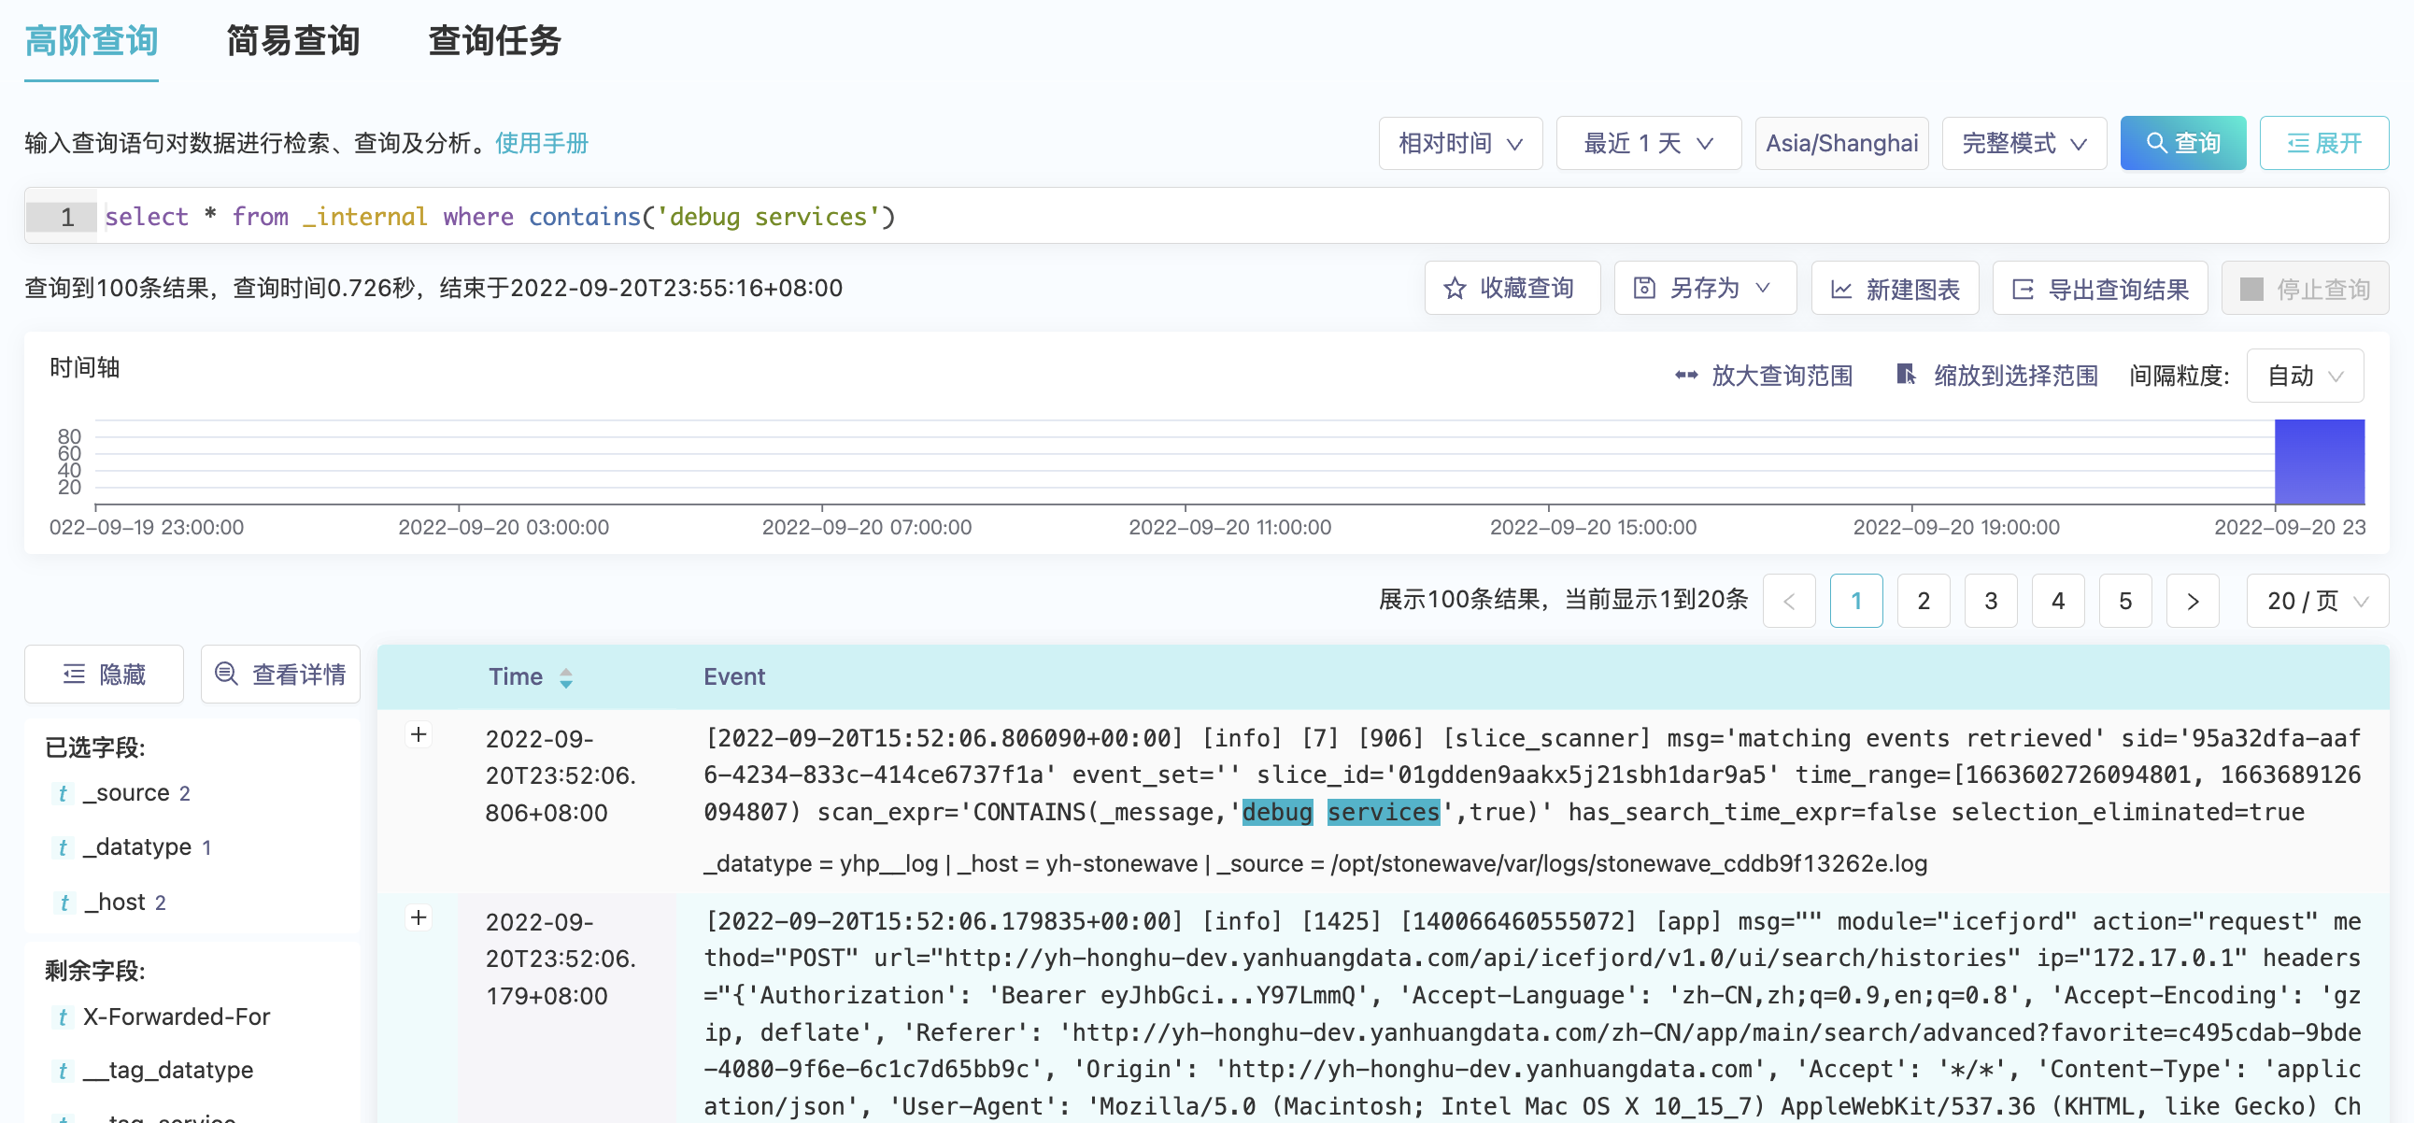Click the save icon on 另存为
Screen dimensions: 2414x1123
[1643, 289]
